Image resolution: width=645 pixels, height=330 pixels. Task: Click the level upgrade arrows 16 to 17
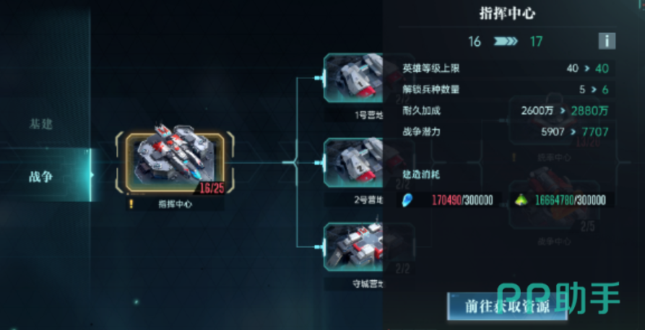tap(506, 41)
